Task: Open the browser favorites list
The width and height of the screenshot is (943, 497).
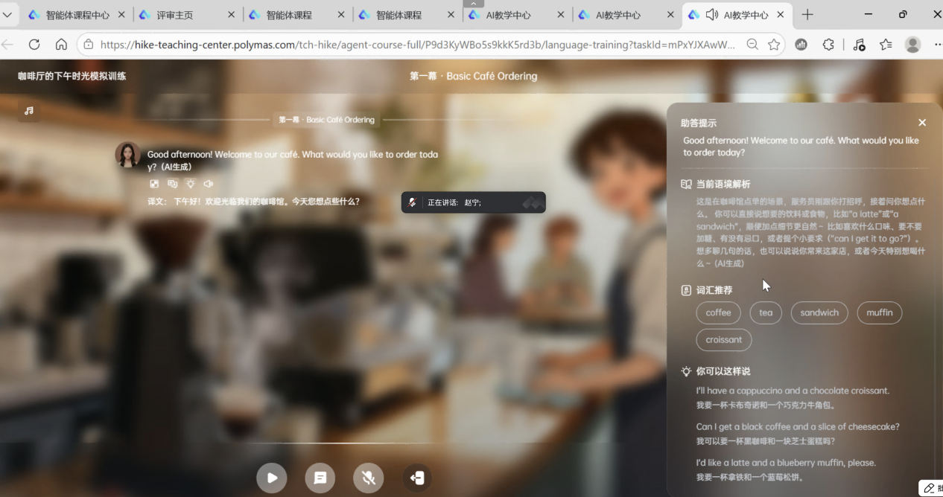Action: coord(886,45)
